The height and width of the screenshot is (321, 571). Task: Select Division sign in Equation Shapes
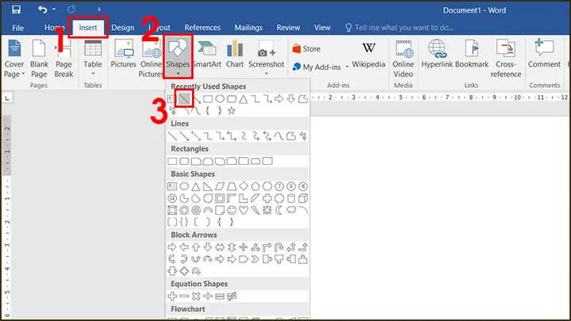208,296
